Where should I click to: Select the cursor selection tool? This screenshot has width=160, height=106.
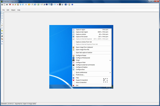click(x=2, y=12)
